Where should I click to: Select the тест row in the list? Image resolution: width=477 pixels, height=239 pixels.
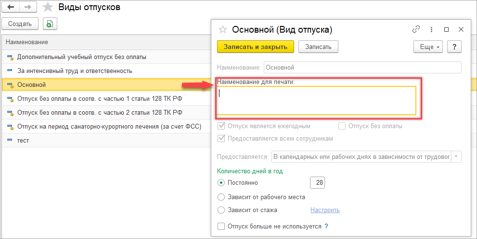[x=106, y=141]
